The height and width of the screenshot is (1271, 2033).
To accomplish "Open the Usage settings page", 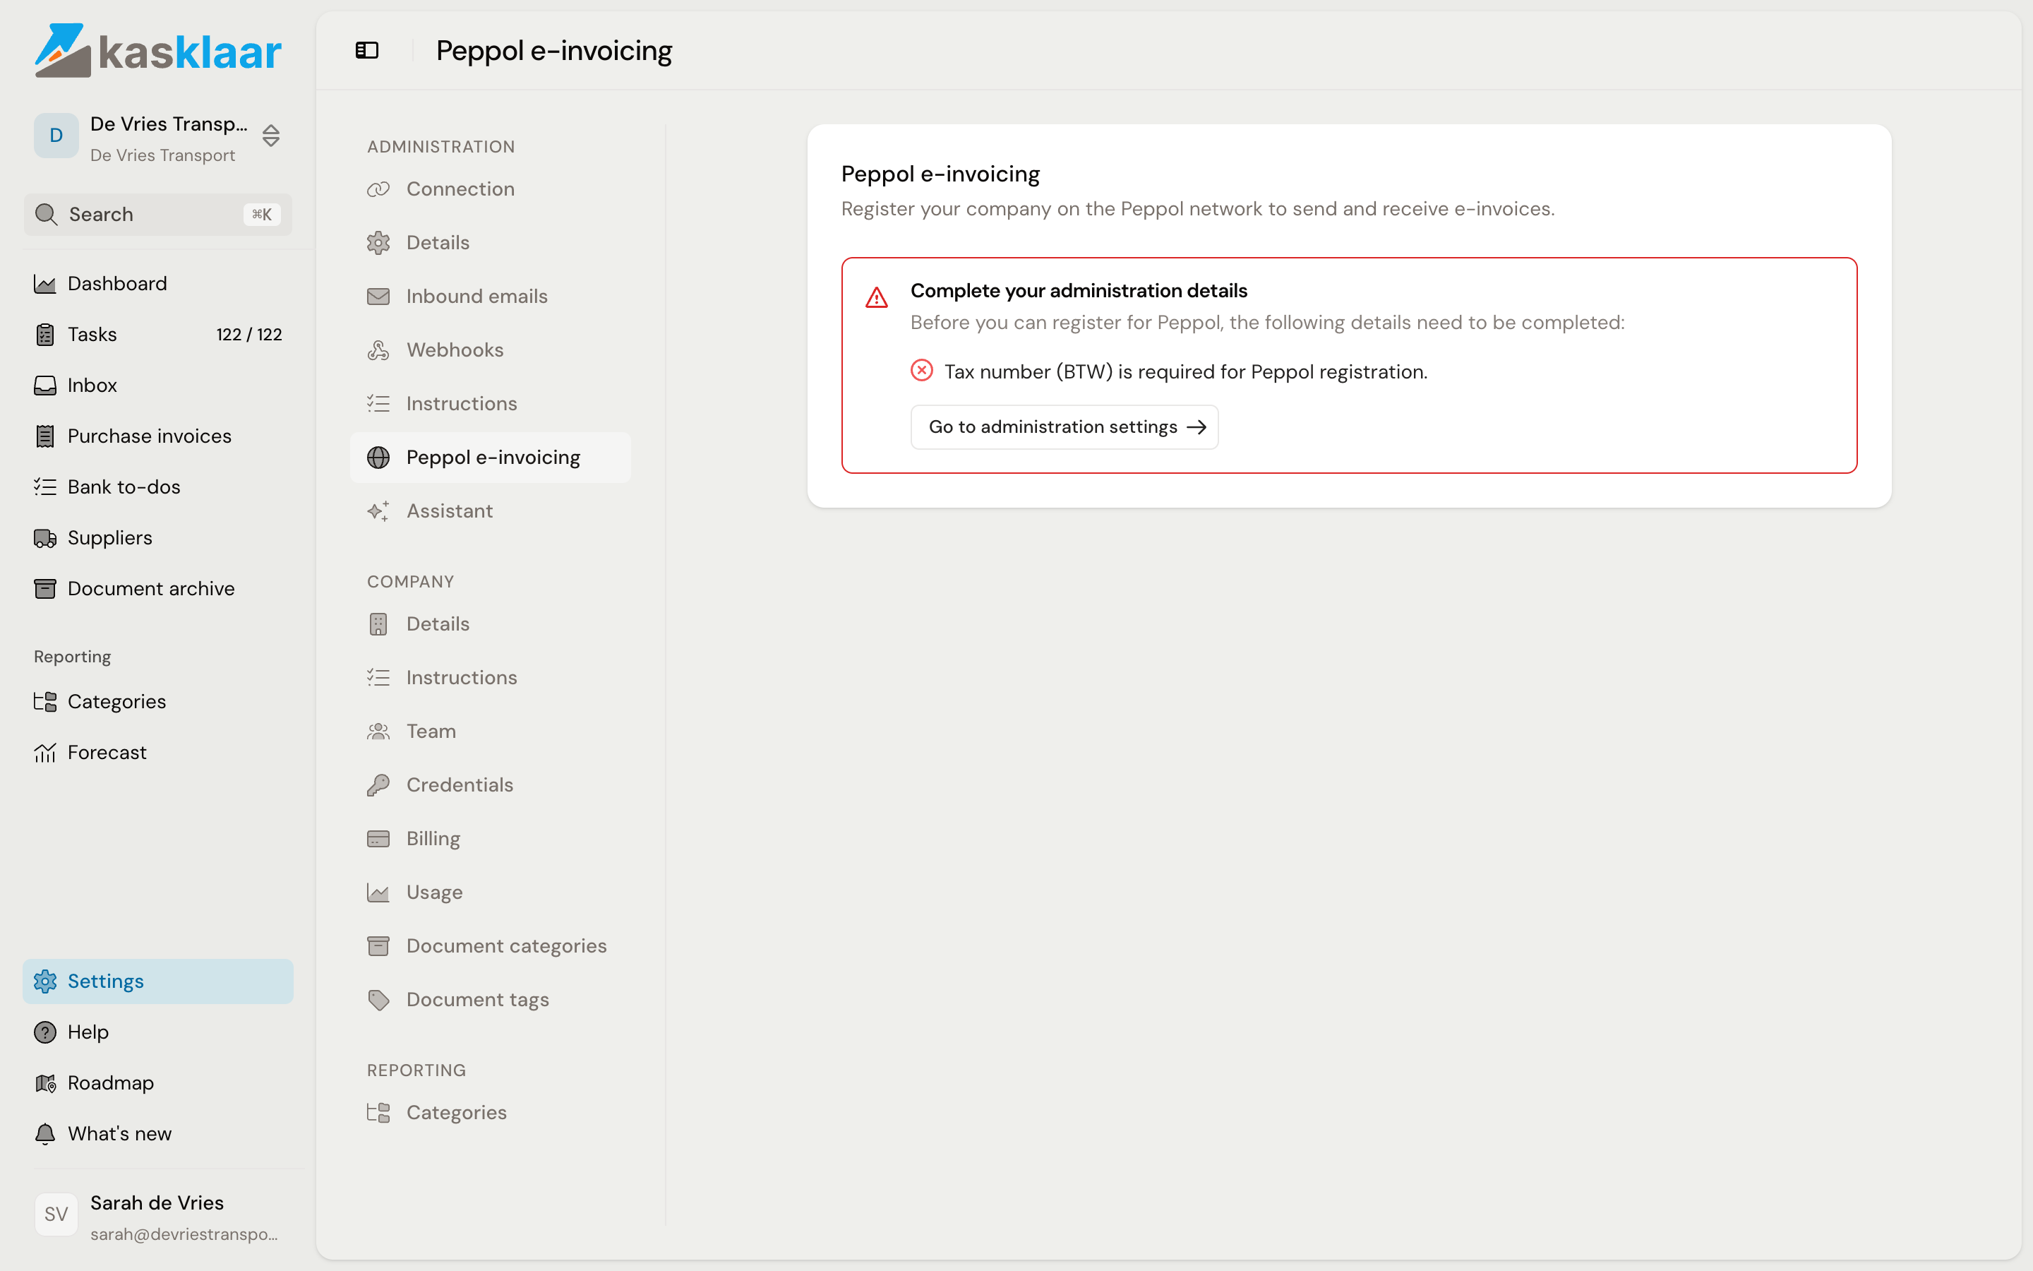I will point(491,893).
